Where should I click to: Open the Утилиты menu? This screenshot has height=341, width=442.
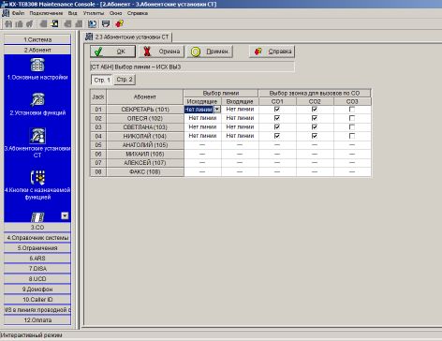[x=94, y=13]
